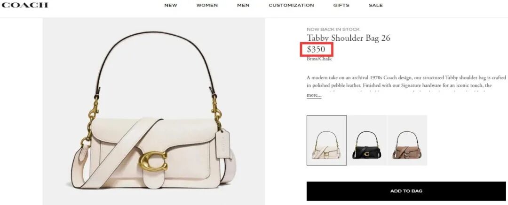Viewport: 508px width, 205px height.
Task: Click the Brass/Chalk color label
Action: tap(319, 59)
